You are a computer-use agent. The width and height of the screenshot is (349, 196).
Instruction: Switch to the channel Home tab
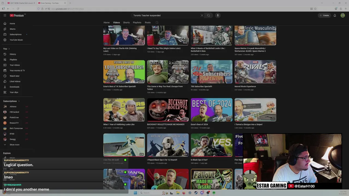point(107,22)
